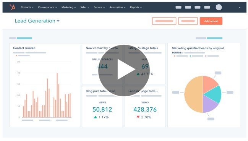The image size is (248, 141).
Task: Play the video with the play button
Action: point(124,70)
